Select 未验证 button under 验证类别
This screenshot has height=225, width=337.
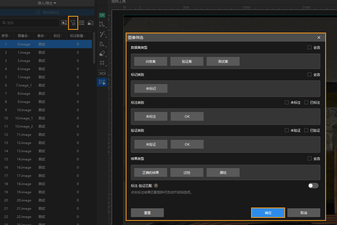[151, 144]
